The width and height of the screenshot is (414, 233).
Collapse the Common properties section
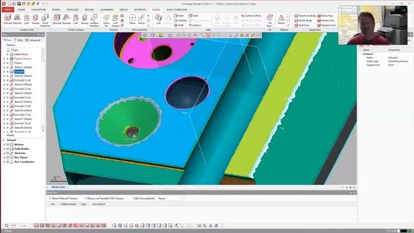(360, 54)
